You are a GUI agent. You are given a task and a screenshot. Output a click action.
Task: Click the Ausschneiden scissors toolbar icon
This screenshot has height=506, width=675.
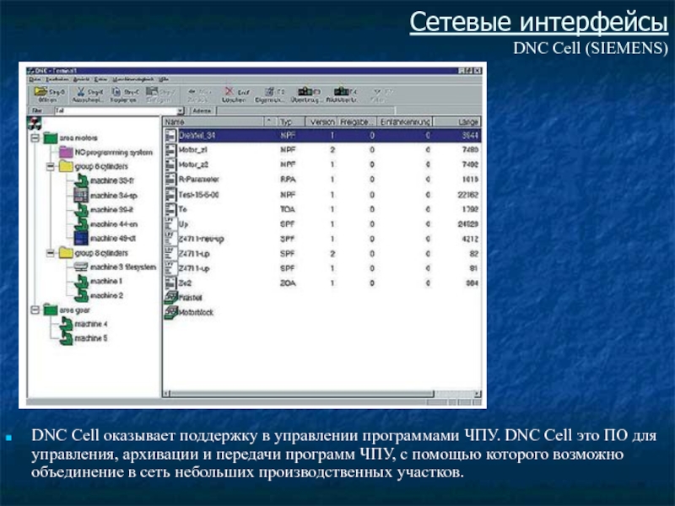(x=80, y=91)
